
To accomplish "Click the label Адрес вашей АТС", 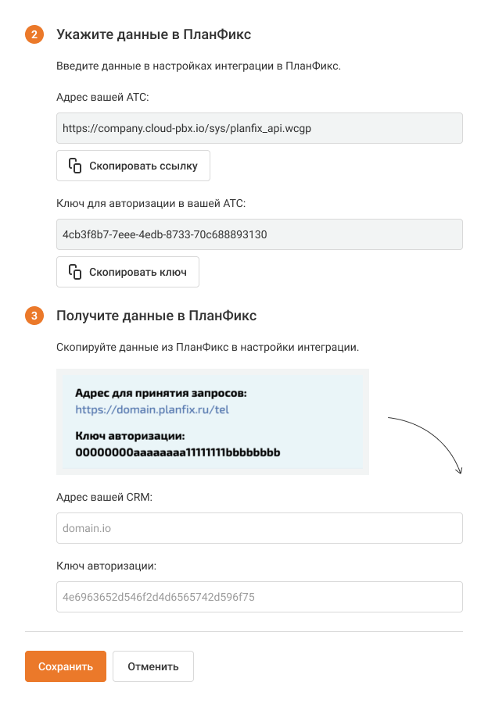I will pos(102,97).
